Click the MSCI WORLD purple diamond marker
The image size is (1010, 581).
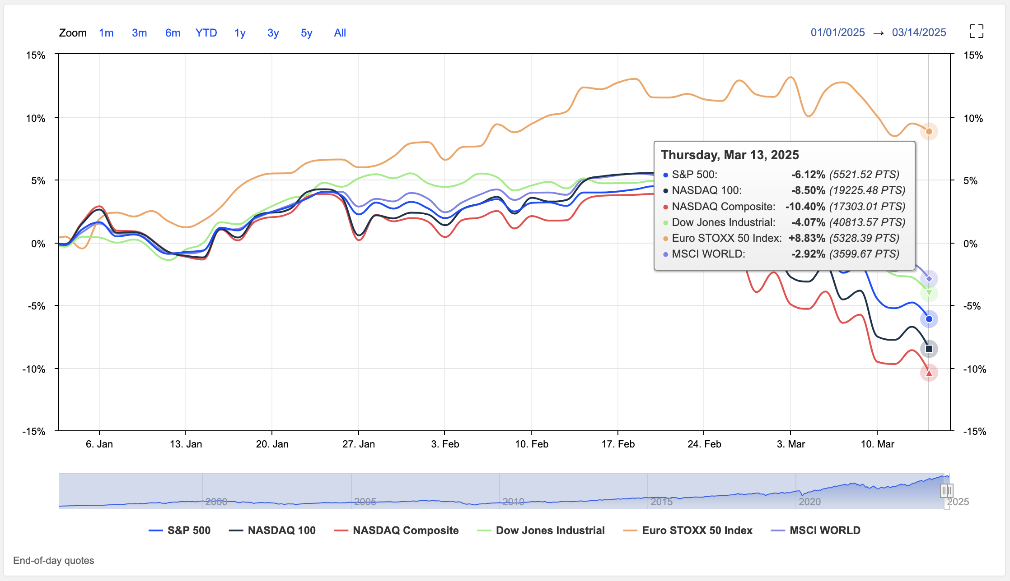tap(929, 279)
